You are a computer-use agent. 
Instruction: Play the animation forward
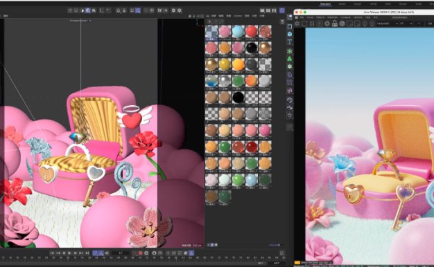point(69,253)
